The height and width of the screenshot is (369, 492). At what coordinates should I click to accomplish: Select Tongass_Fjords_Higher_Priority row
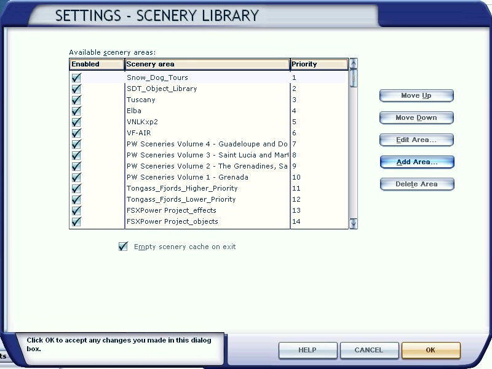181,188
